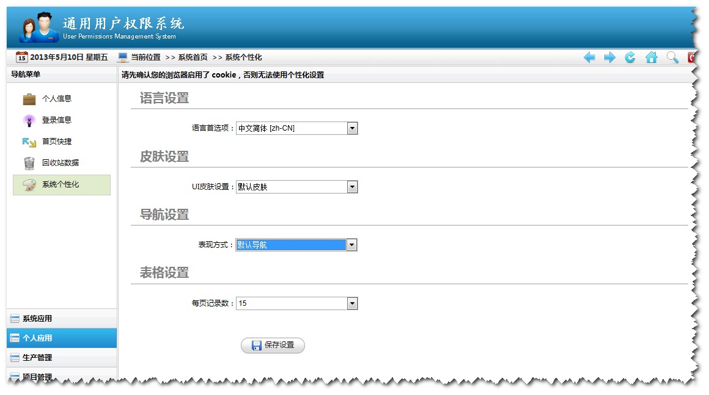
Task: Open 个人信息 via its briefcase icon
Action: pos(29,98)
